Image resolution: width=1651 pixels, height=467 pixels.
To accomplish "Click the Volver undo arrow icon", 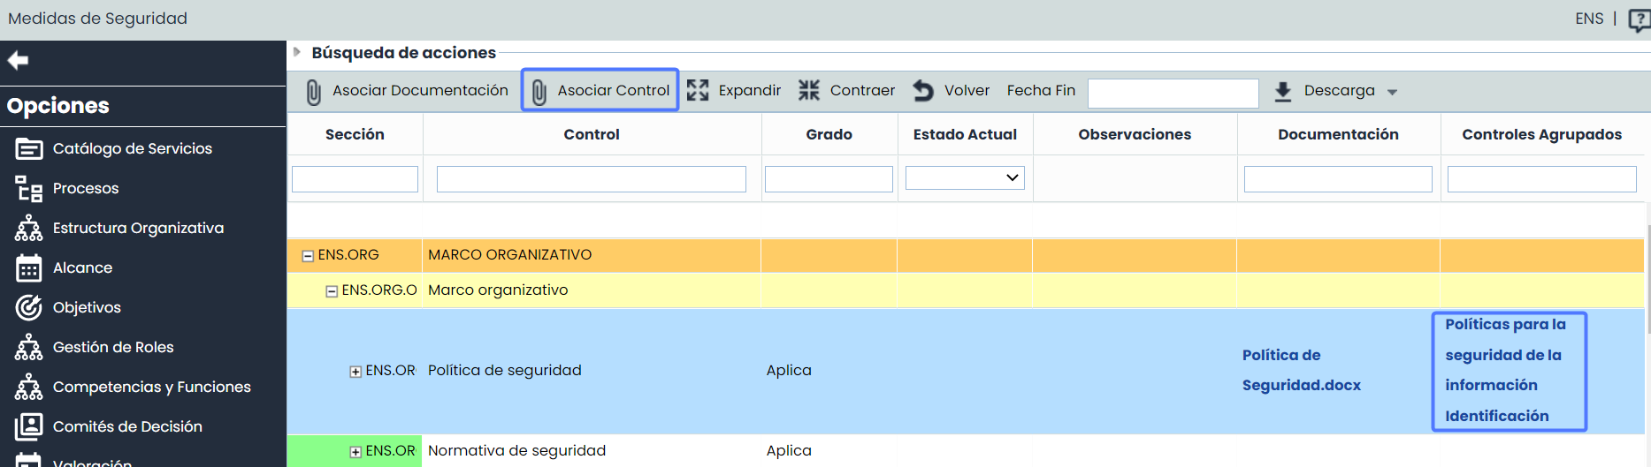I will pyautogui.click(x=923, y=90).
